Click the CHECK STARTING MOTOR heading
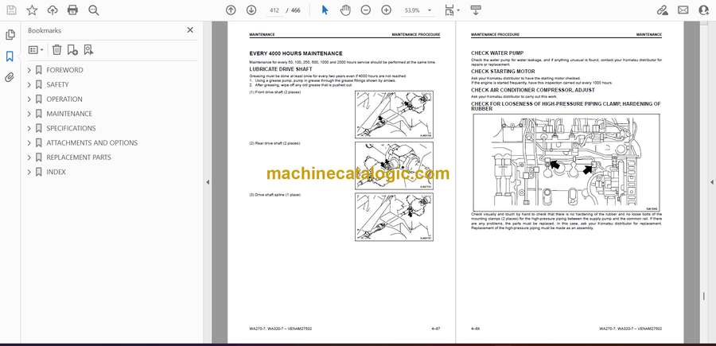The image size is (716, 346). coord(503,72)
